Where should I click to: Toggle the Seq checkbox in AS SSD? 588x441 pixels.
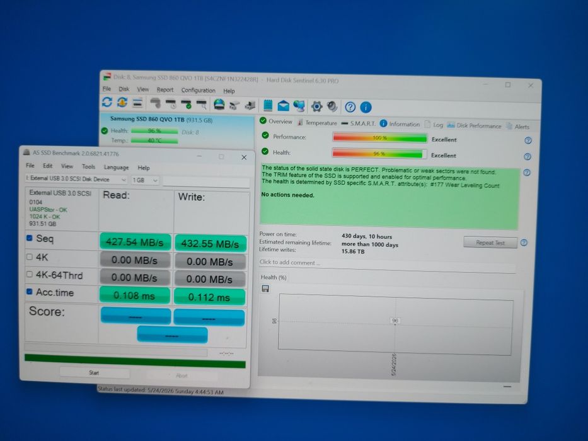point(29,238)
